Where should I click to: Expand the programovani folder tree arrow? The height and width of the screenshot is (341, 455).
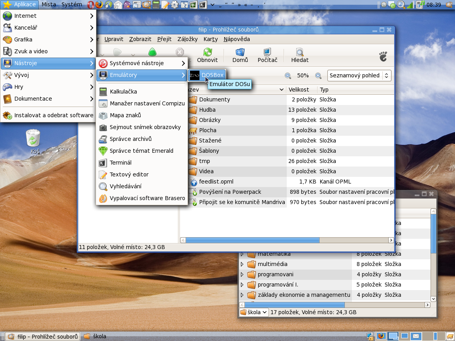(x=242, y=274)
